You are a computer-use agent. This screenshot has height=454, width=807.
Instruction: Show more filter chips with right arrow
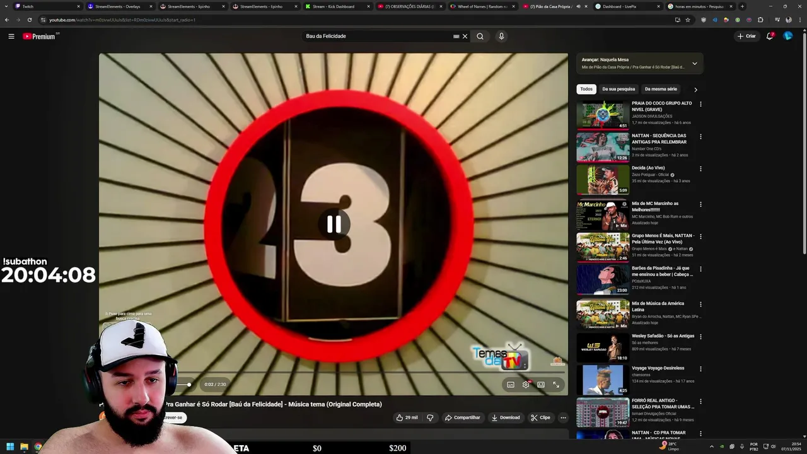pos(695,90)
